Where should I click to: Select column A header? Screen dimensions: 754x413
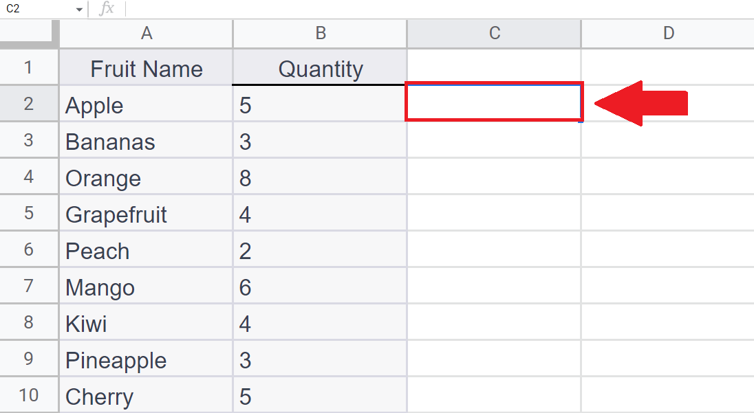146,34
